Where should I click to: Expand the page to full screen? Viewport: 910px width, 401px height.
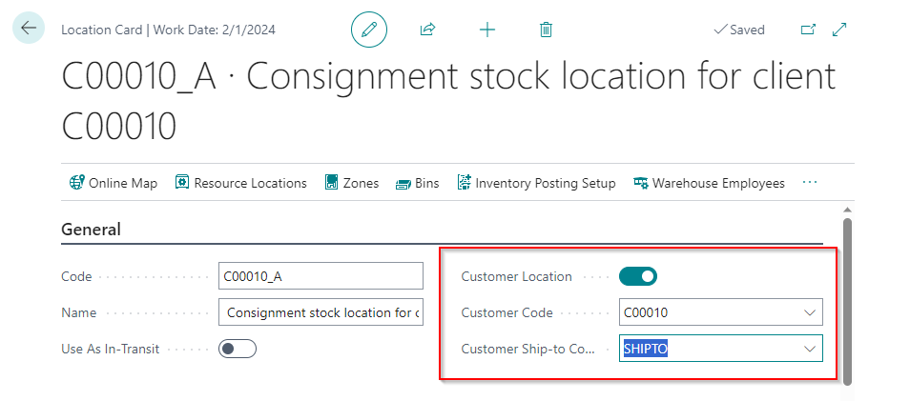click(839, 30)
